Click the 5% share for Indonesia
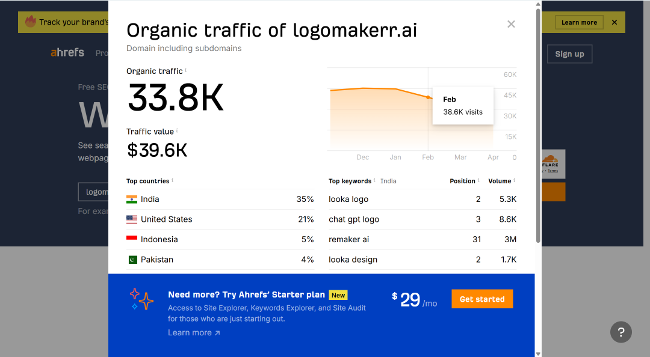 tap(308, 239)
